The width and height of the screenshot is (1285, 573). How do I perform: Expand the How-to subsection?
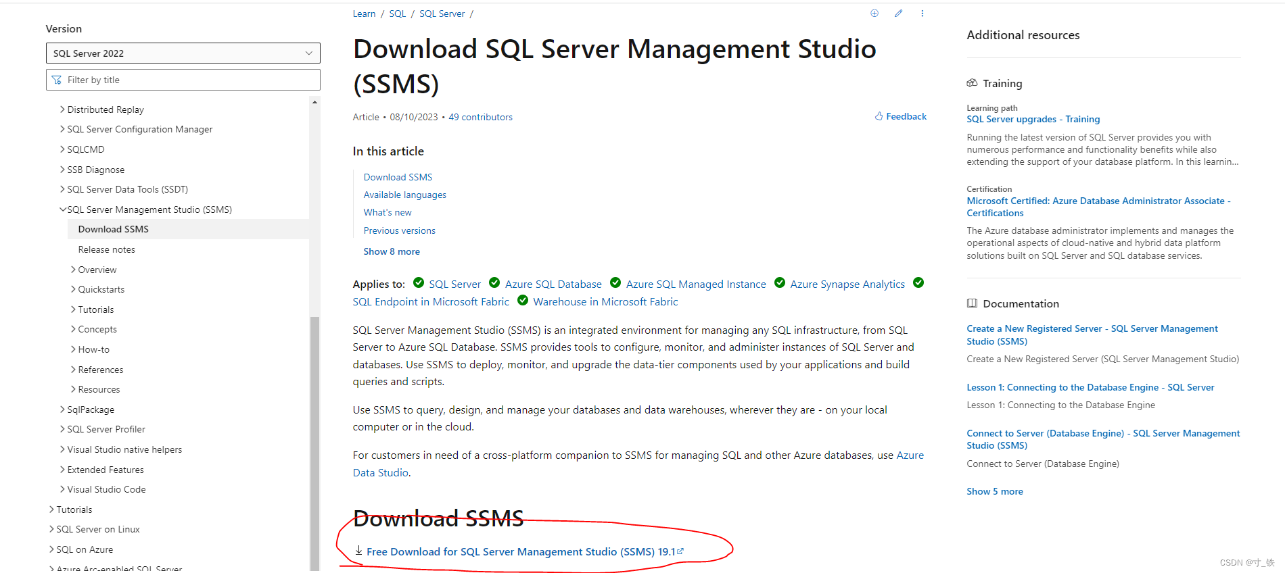point(73,349)
